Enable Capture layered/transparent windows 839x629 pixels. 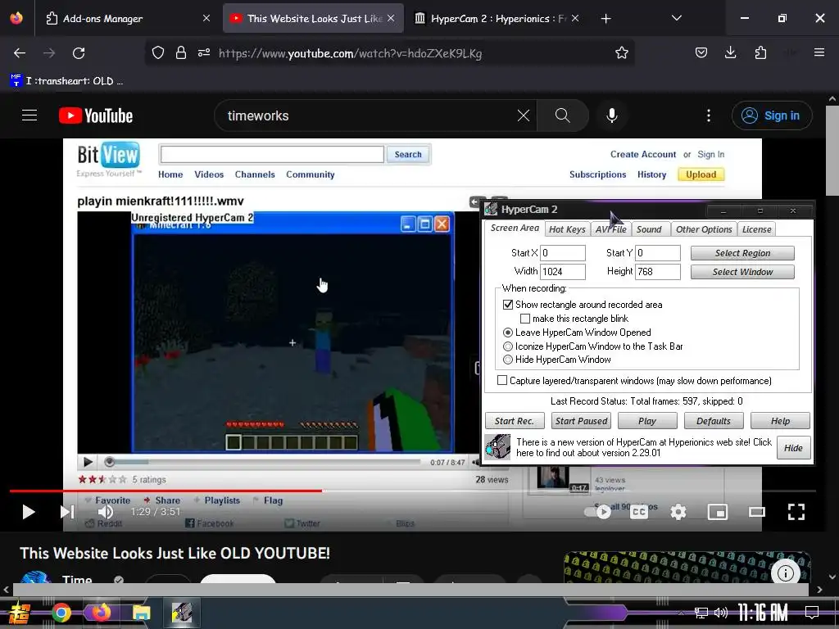(502, 381)
